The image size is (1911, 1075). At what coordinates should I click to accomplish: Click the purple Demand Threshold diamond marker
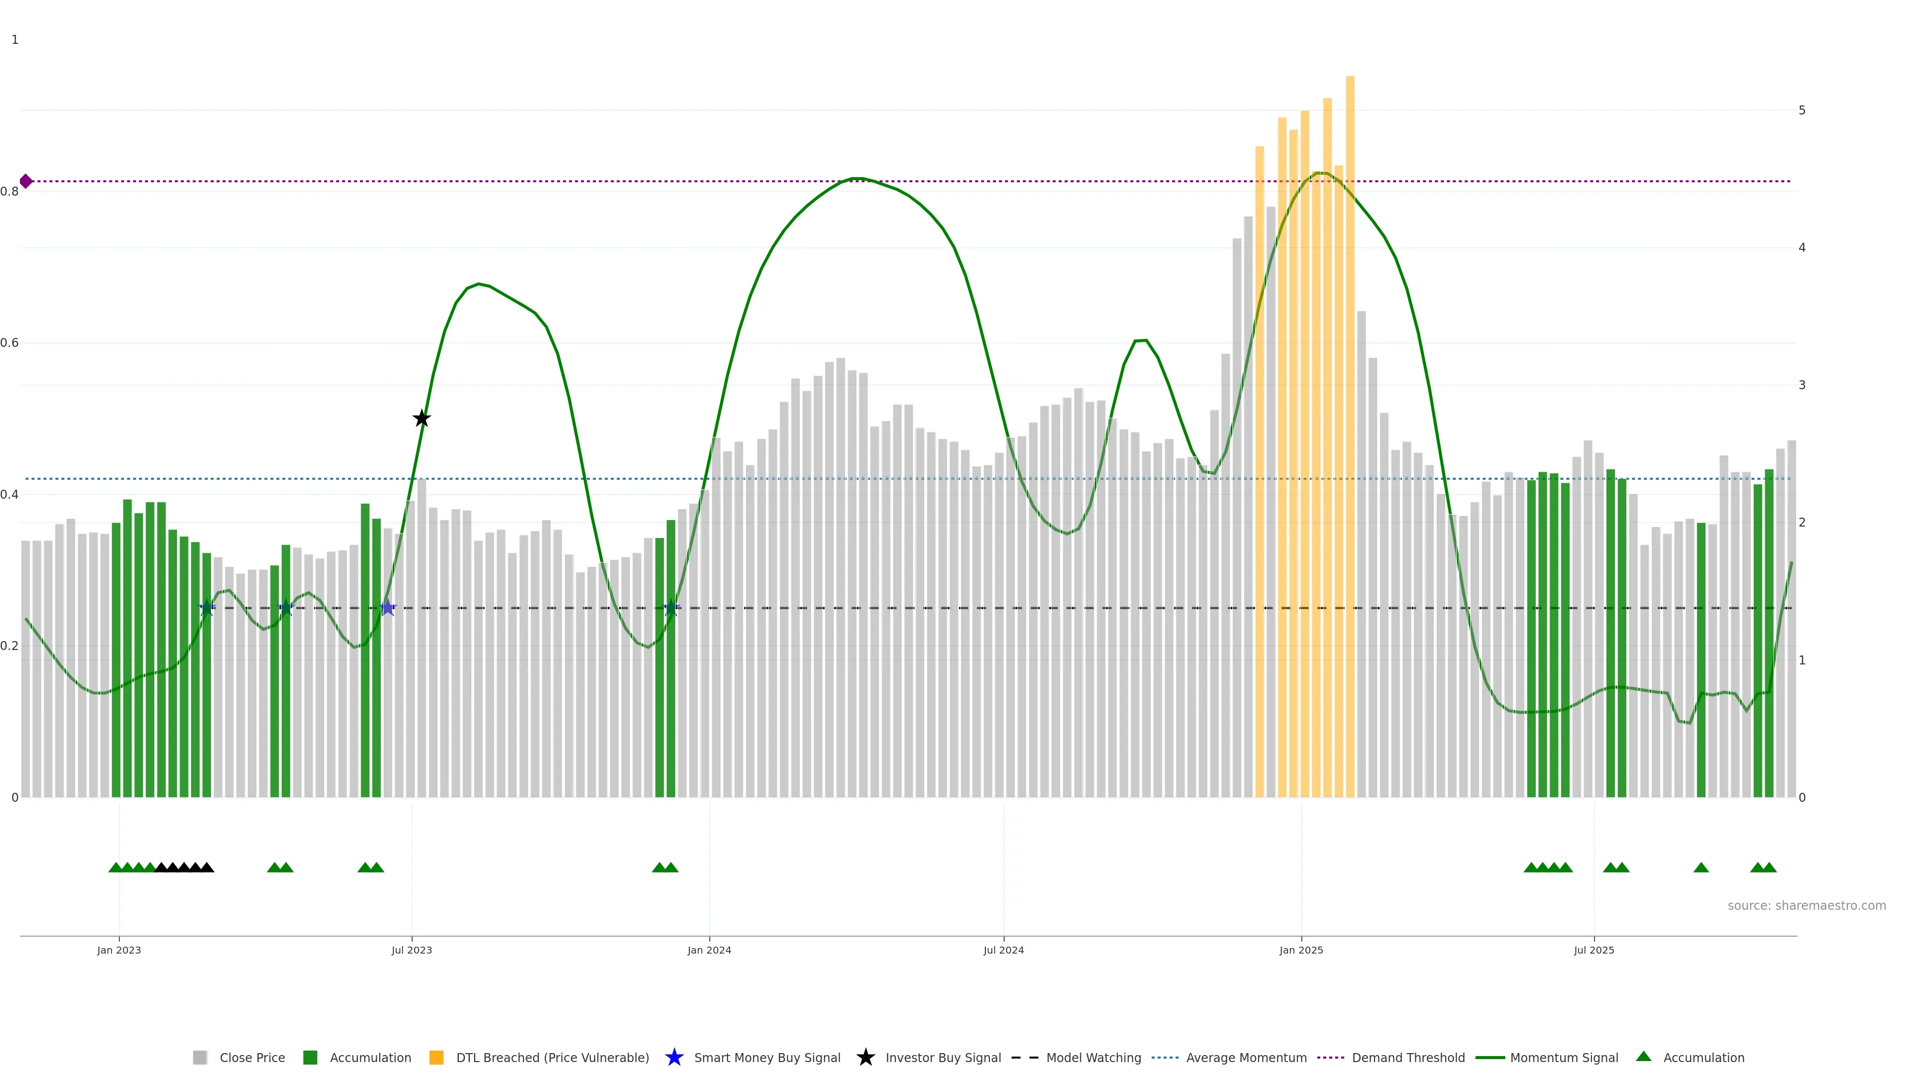[26, 181]
